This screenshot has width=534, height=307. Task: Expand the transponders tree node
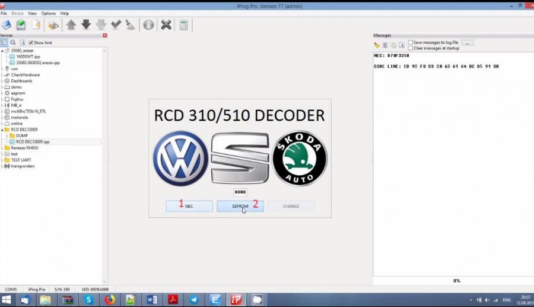tap(2, 166)
